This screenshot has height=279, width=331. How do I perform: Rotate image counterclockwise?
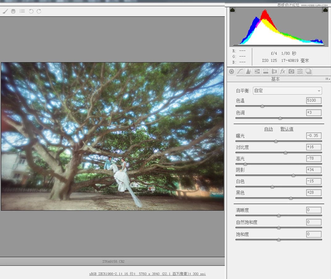tap(31, 11)
